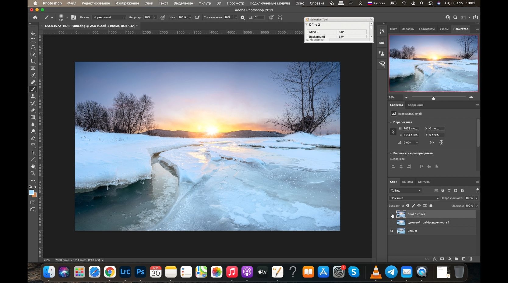
Task: Switch to the Каналы tab
Action: 407,182
